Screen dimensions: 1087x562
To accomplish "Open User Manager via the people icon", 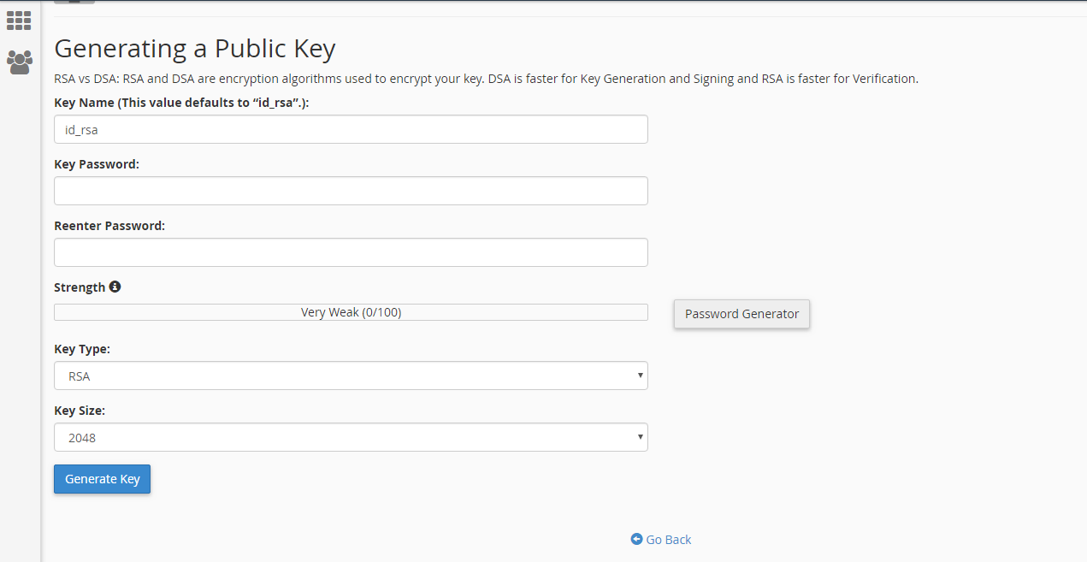I will (x=19, y=62).
